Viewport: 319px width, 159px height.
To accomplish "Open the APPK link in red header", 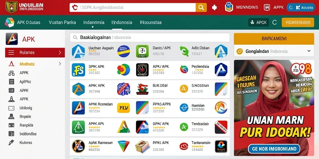I will click(279, 7).
